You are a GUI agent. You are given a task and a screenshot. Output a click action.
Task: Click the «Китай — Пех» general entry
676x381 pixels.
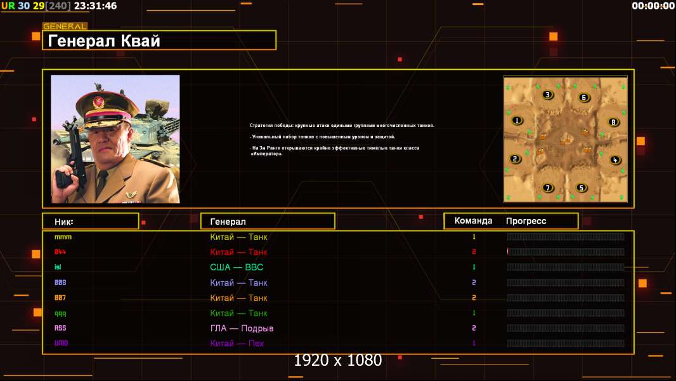click(x=237, y=344)
